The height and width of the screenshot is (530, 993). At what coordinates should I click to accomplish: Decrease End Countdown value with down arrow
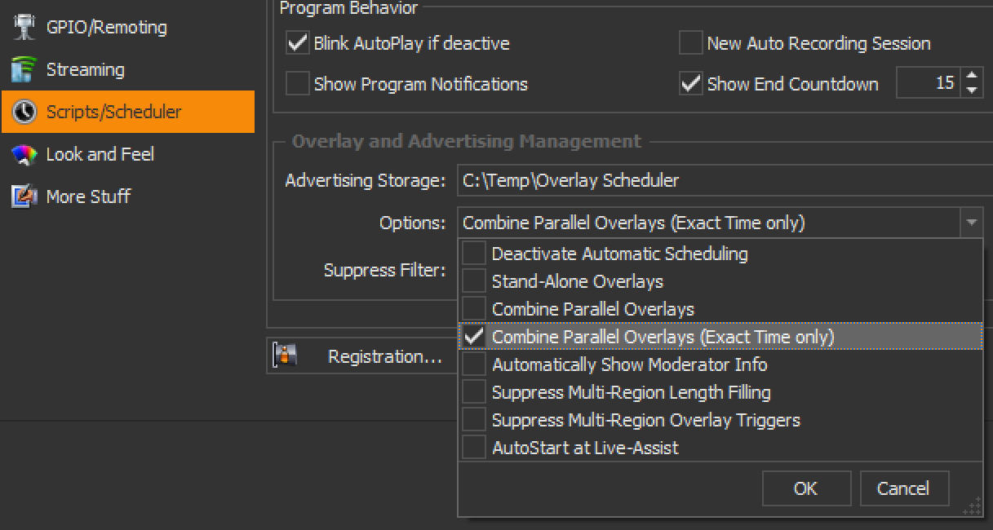click(971, 91)
